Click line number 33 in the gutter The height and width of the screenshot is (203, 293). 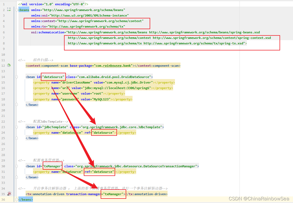[x=3, y=183]
